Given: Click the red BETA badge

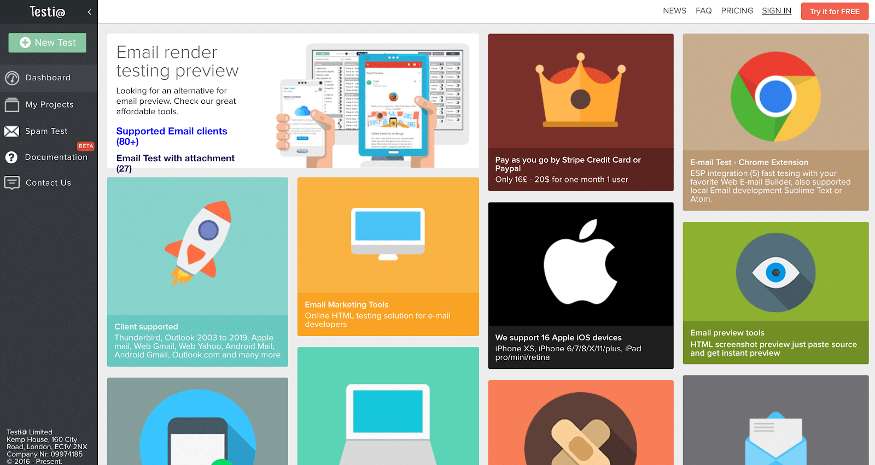Looking at the screenshot, I should click(86, 146).
